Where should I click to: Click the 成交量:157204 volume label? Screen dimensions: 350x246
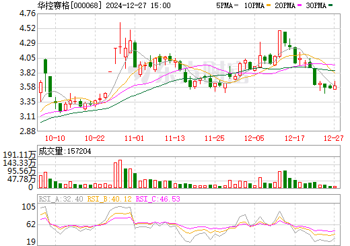coord(65,151)
